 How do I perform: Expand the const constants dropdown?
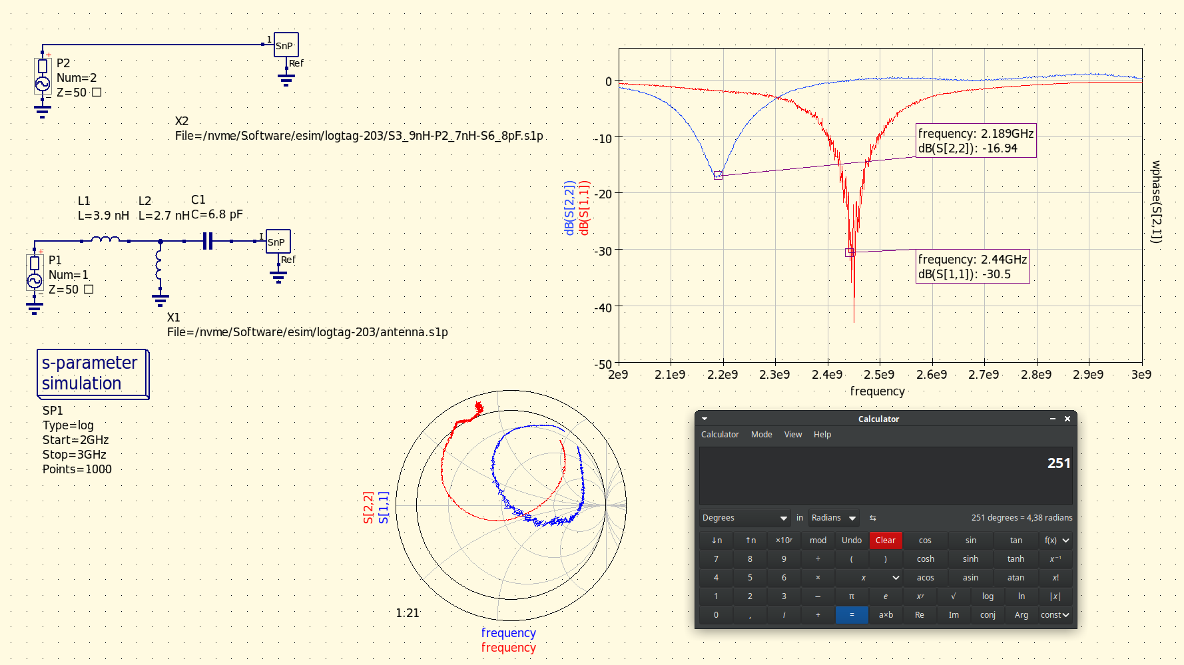[x=1055, y=615]
